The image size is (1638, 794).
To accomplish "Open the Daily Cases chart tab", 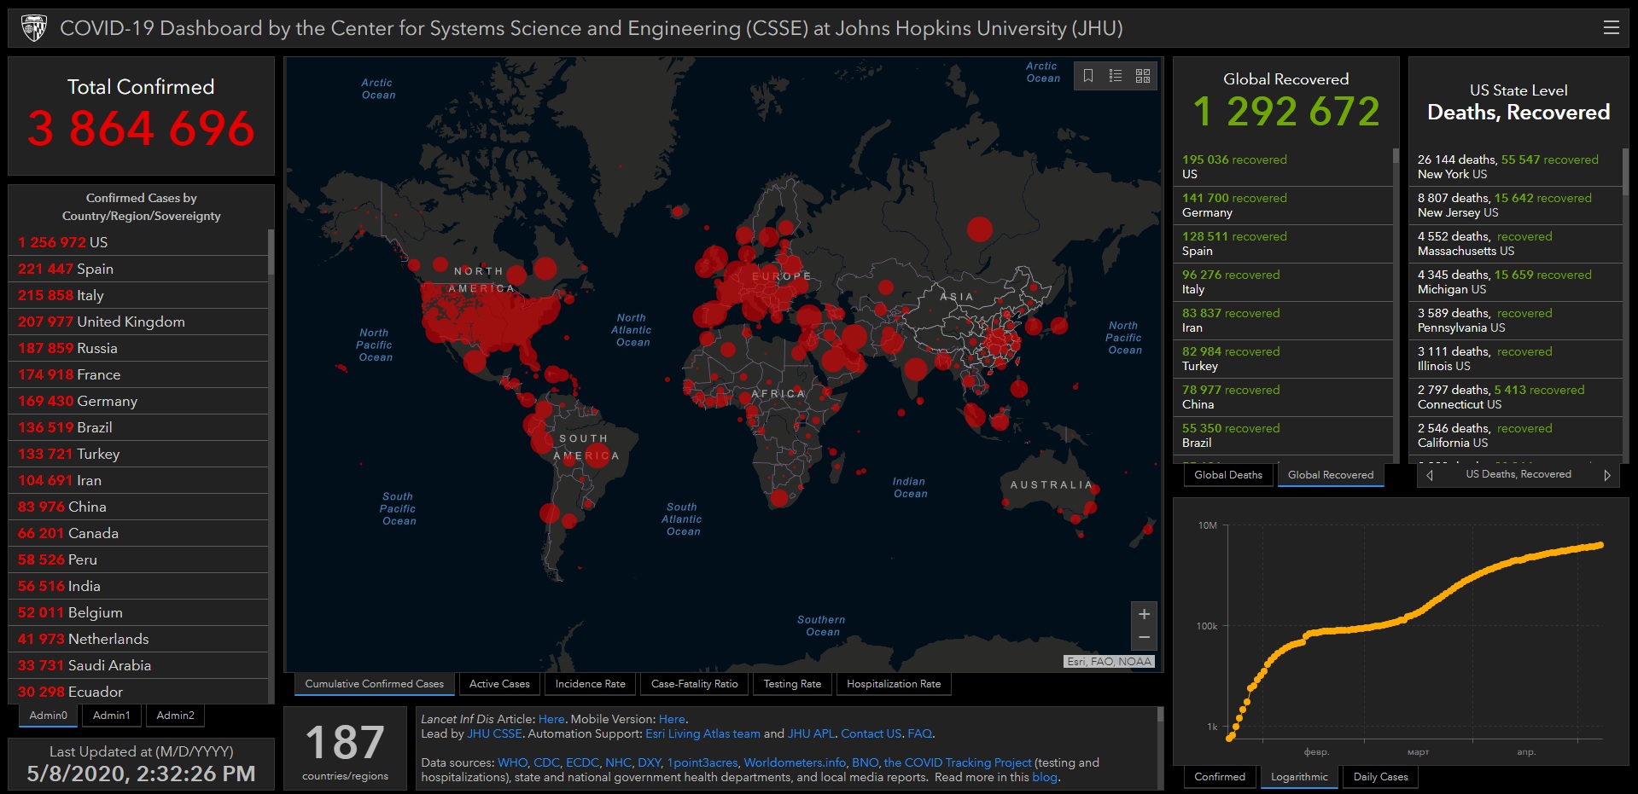I will (1380, 777).
